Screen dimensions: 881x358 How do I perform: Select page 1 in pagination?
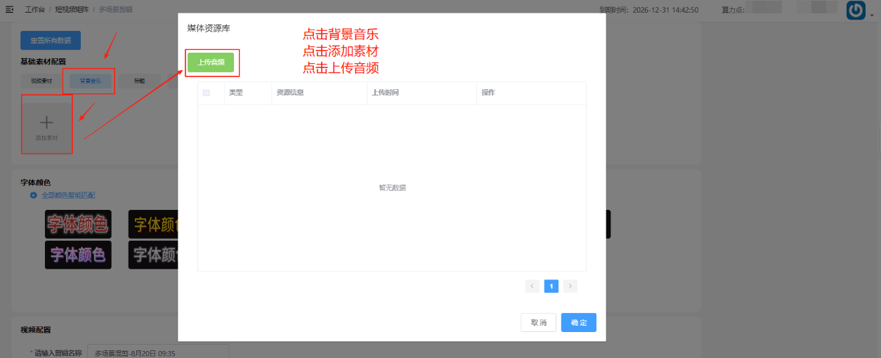click(552, 286)
